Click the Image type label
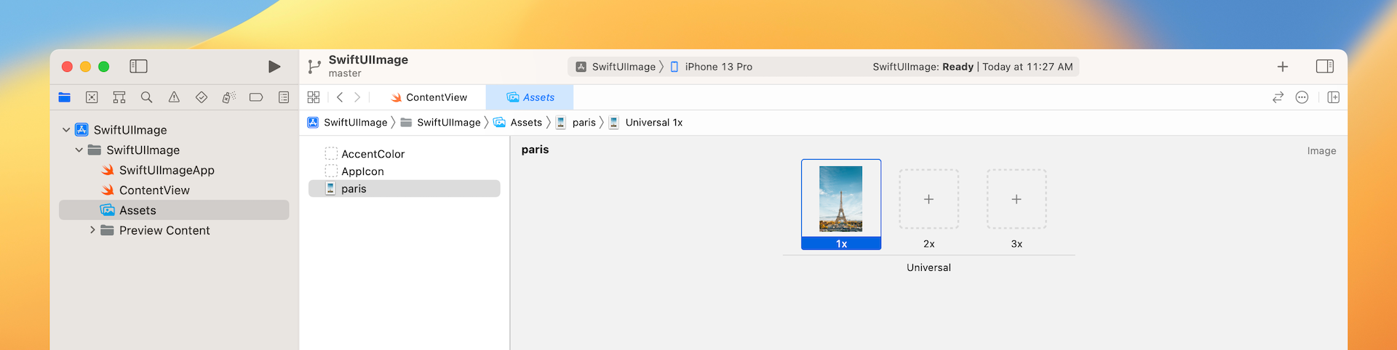This screenshot has width=1397, height=350. click(x=1321, y=151)
